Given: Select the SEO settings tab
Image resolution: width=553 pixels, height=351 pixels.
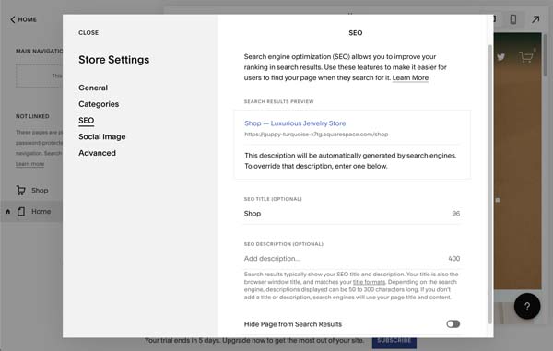Looking at the screenshot, I should point(87,121).
